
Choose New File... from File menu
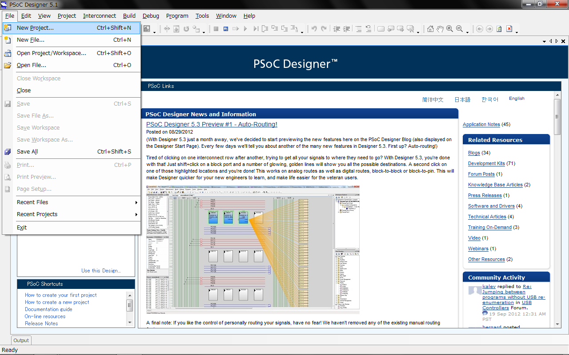coord(72,40)
